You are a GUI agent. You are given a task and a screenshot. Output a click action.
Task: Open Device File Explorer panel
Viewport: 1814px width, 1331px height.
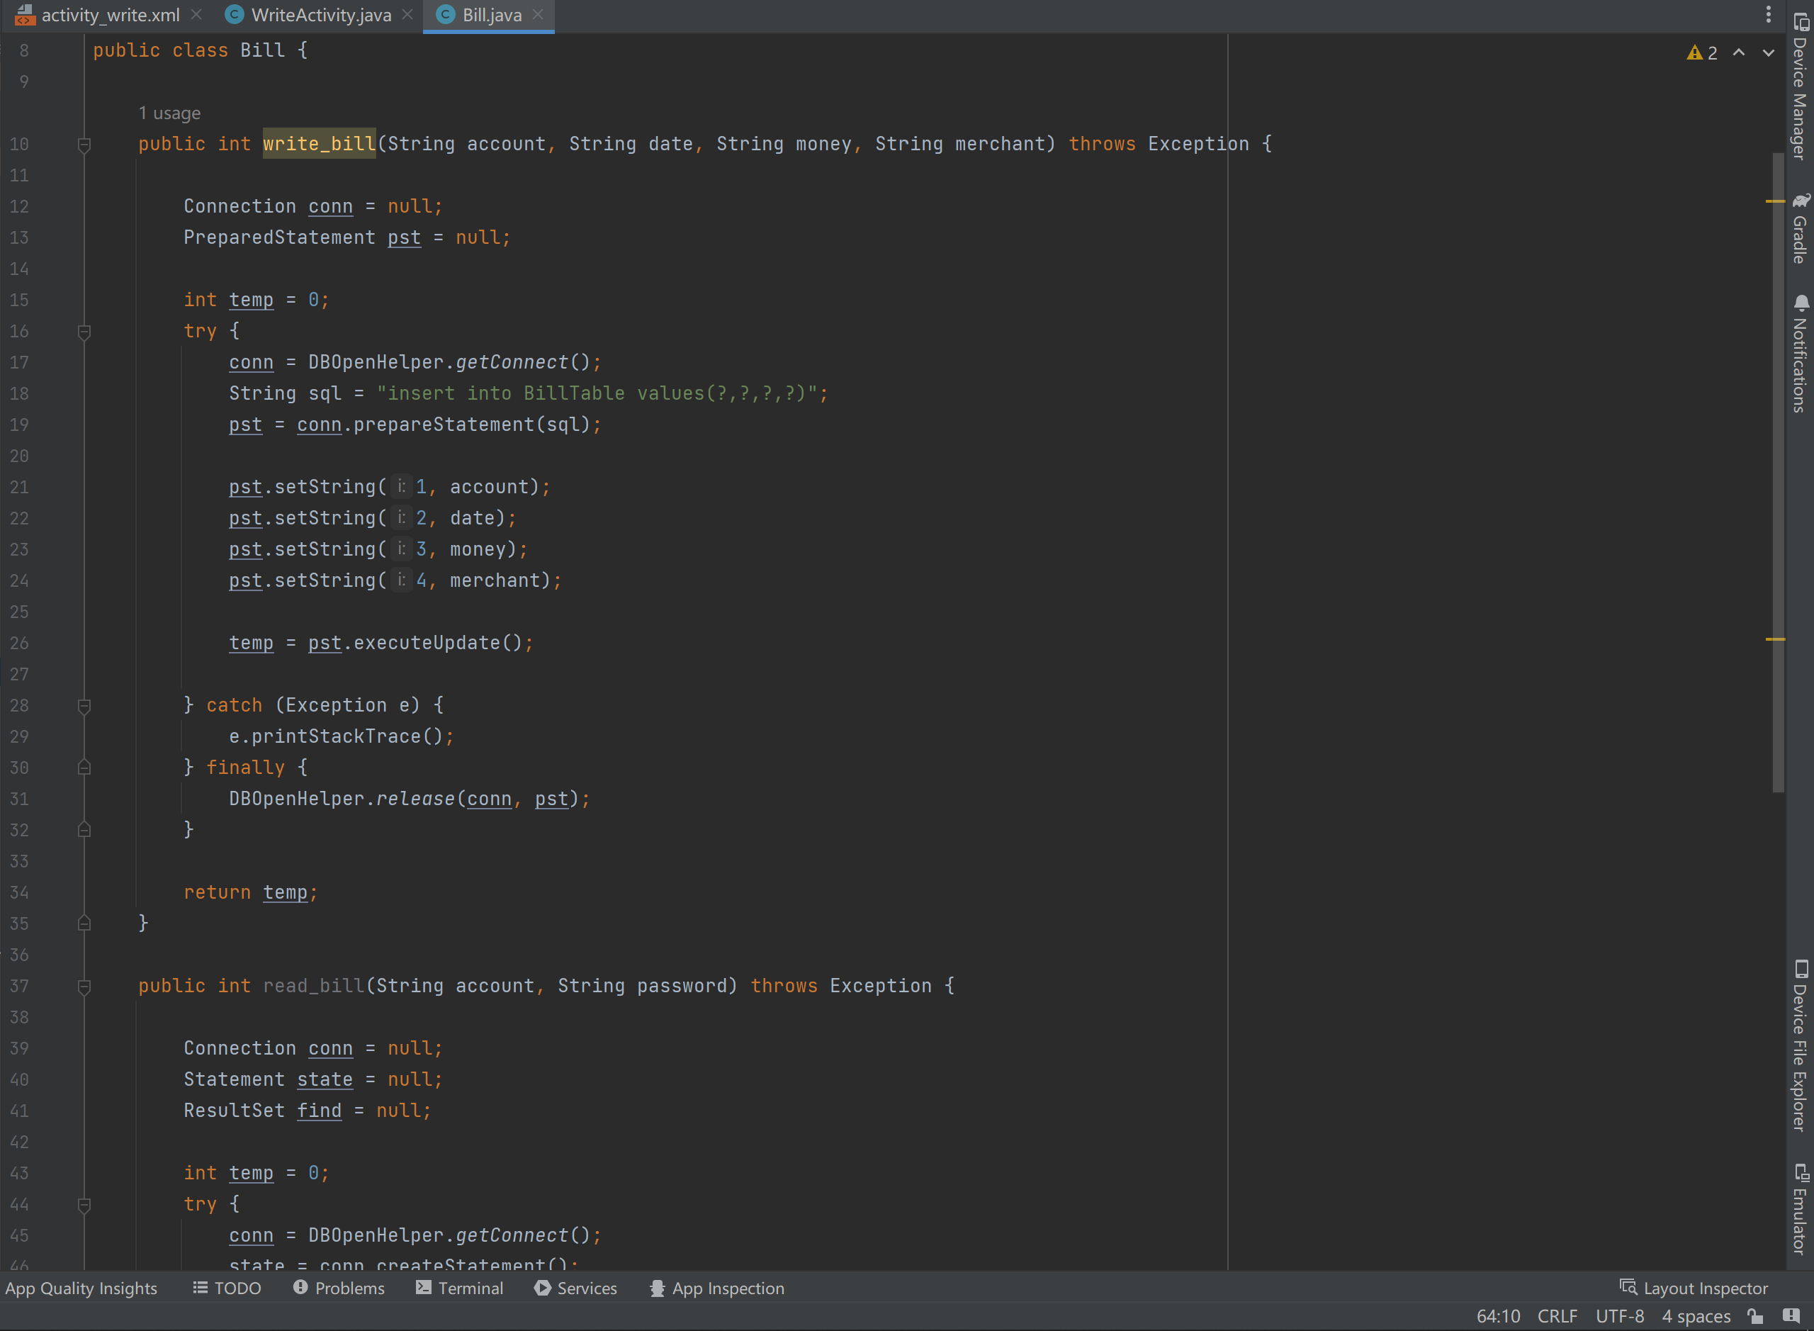point(1800,1048)
